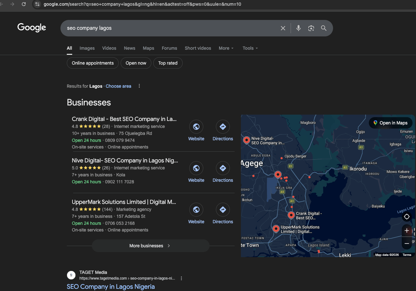Open Nive Digital website globe icon
This screenshot has height=291, width=416.
pyautogui.click(x=196, y=168)
